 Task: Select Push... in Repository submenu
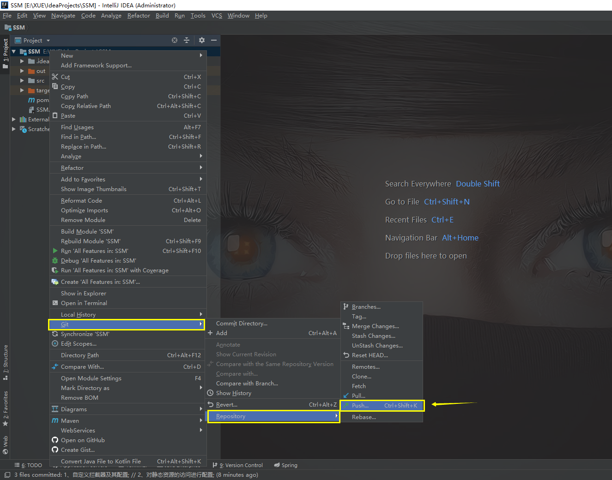[x=382, y=405]
